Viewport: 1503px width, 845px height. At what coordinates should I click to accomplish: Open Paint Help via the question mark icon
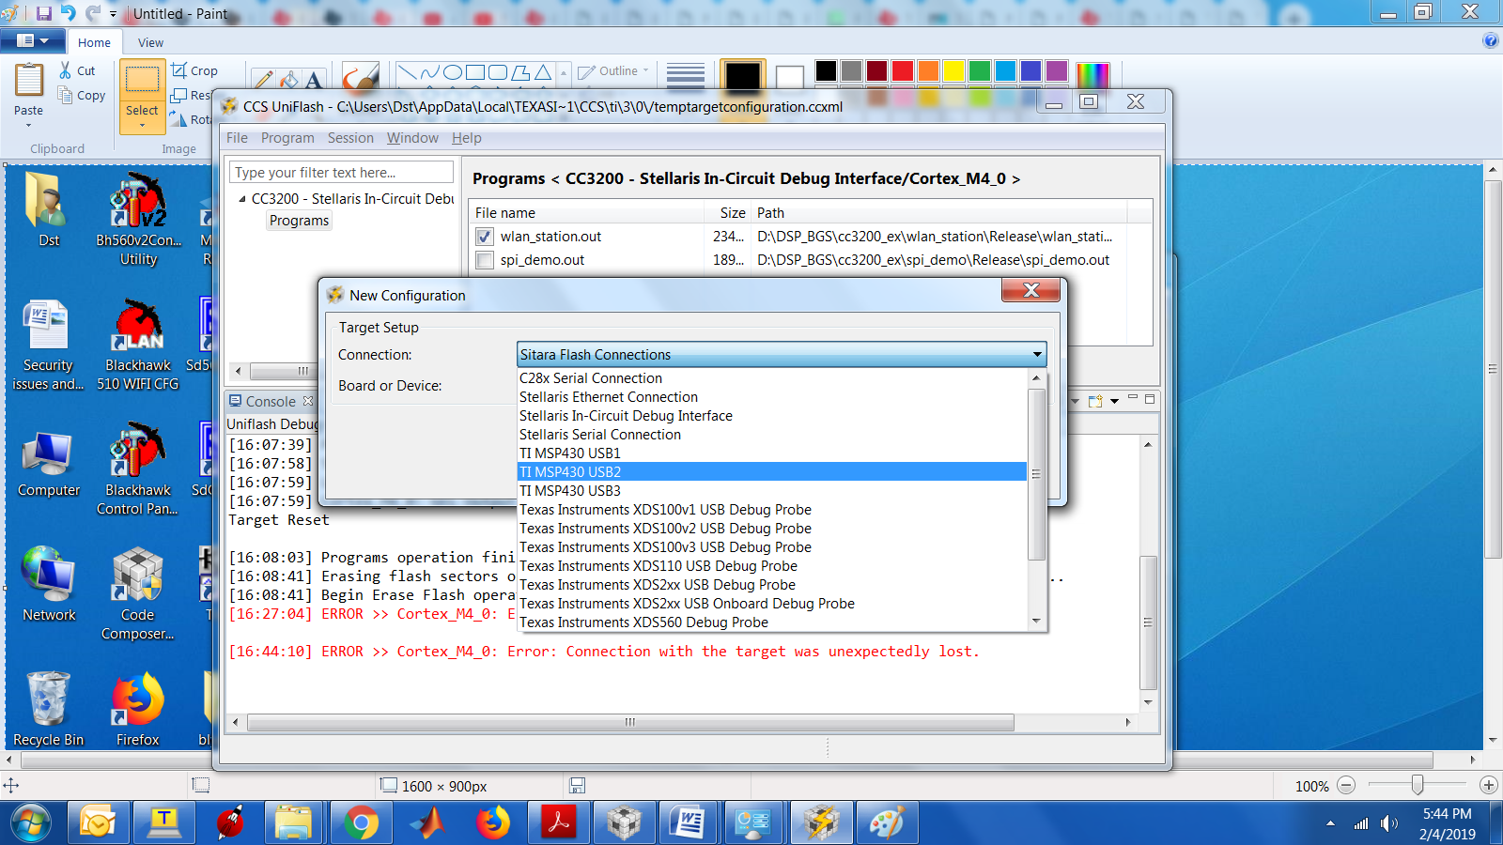point(1490,40)
